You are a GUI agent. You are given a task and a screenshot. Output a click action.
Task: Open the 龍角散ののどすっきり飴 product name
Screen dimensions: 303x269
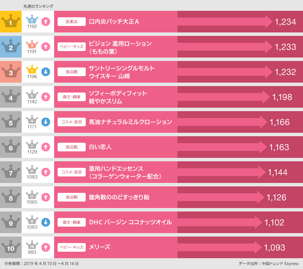[119, 197]
